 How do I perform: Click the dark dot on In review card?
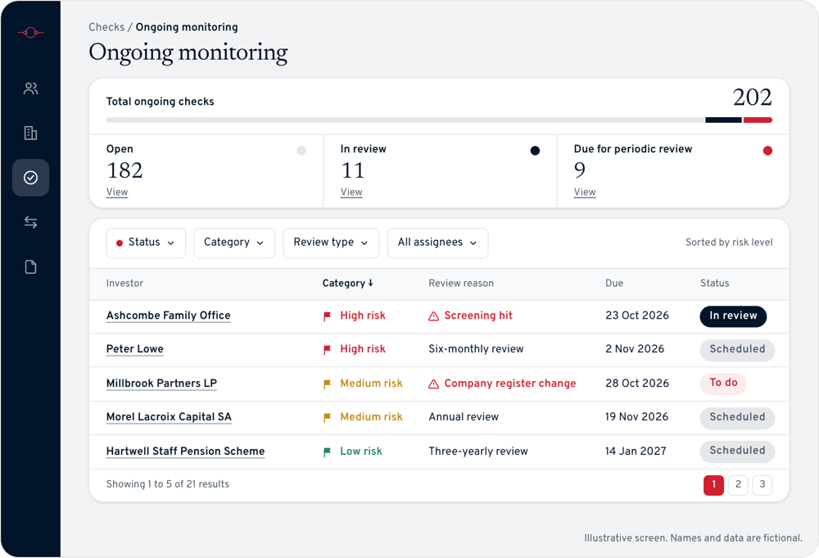(x=535, y=151)
